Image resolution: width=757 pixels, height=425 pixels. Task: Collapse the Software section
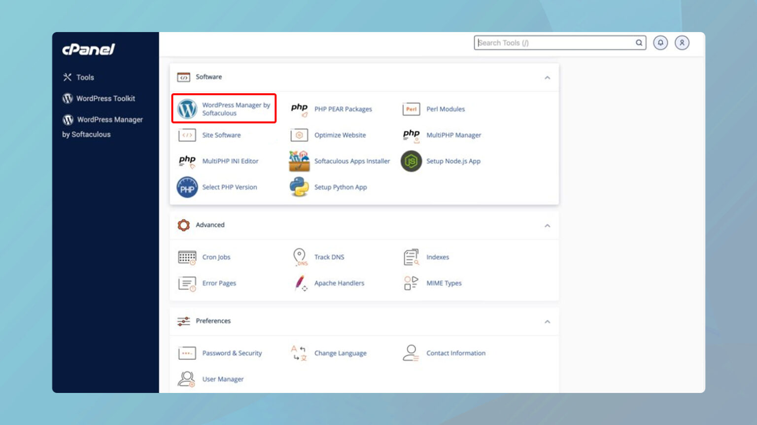tap(547, 77)
